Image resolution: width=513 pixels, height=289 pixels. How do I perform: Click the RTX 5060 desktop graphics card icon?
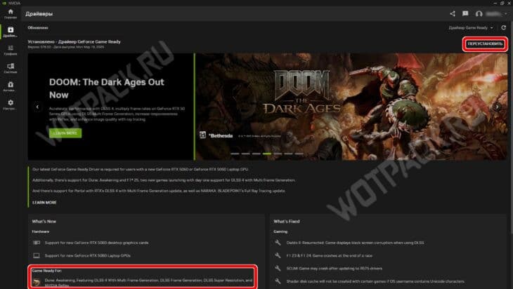click(37, 243)
